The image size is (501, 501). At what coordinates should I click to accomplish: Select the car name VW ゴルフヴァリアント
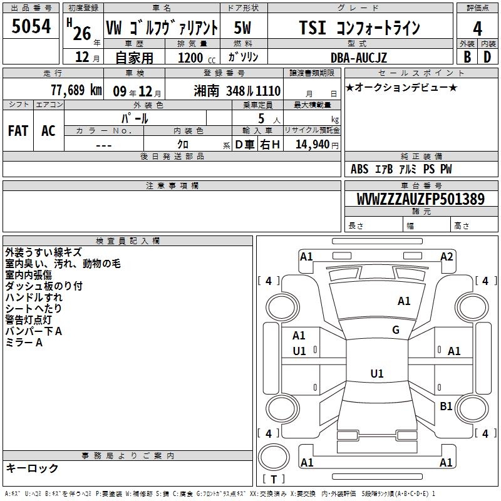[x=162, y=28]
